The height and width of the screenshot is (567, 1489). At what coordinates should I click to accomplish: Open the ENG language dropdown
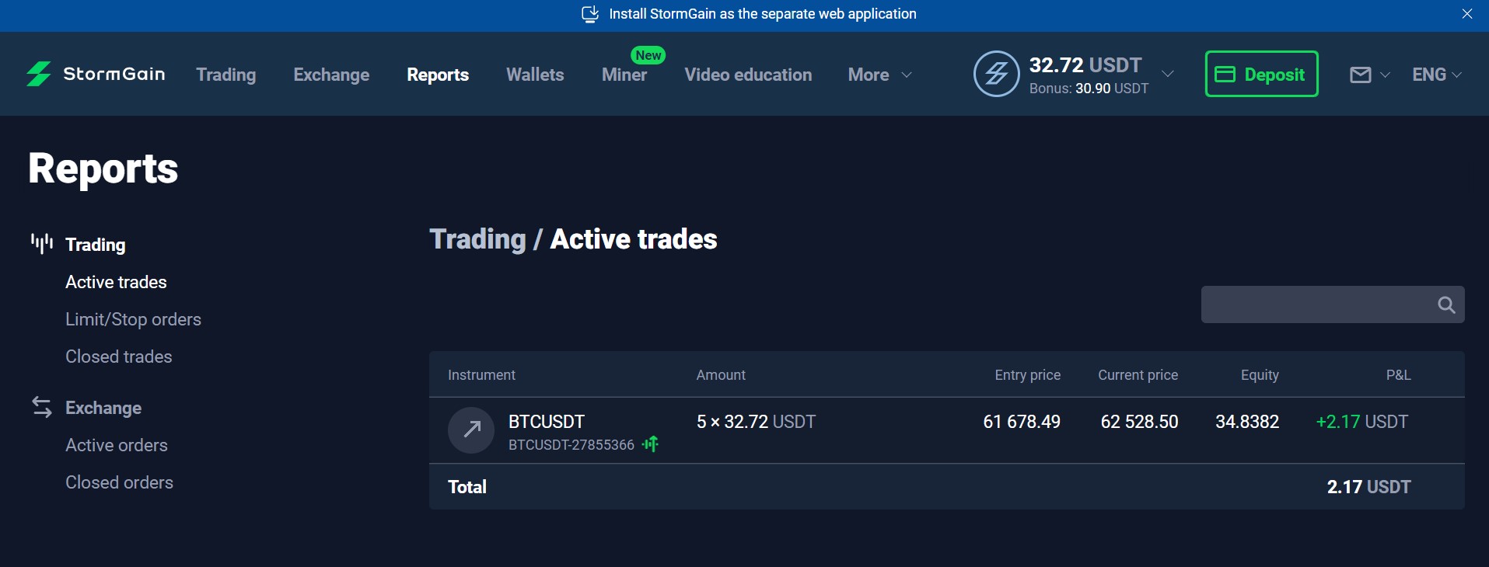[x=1437, y=75]
